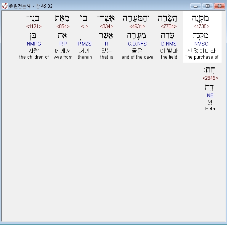
Task: Click the Korean gloss '이 밭과'
Action: pos(169,51)
